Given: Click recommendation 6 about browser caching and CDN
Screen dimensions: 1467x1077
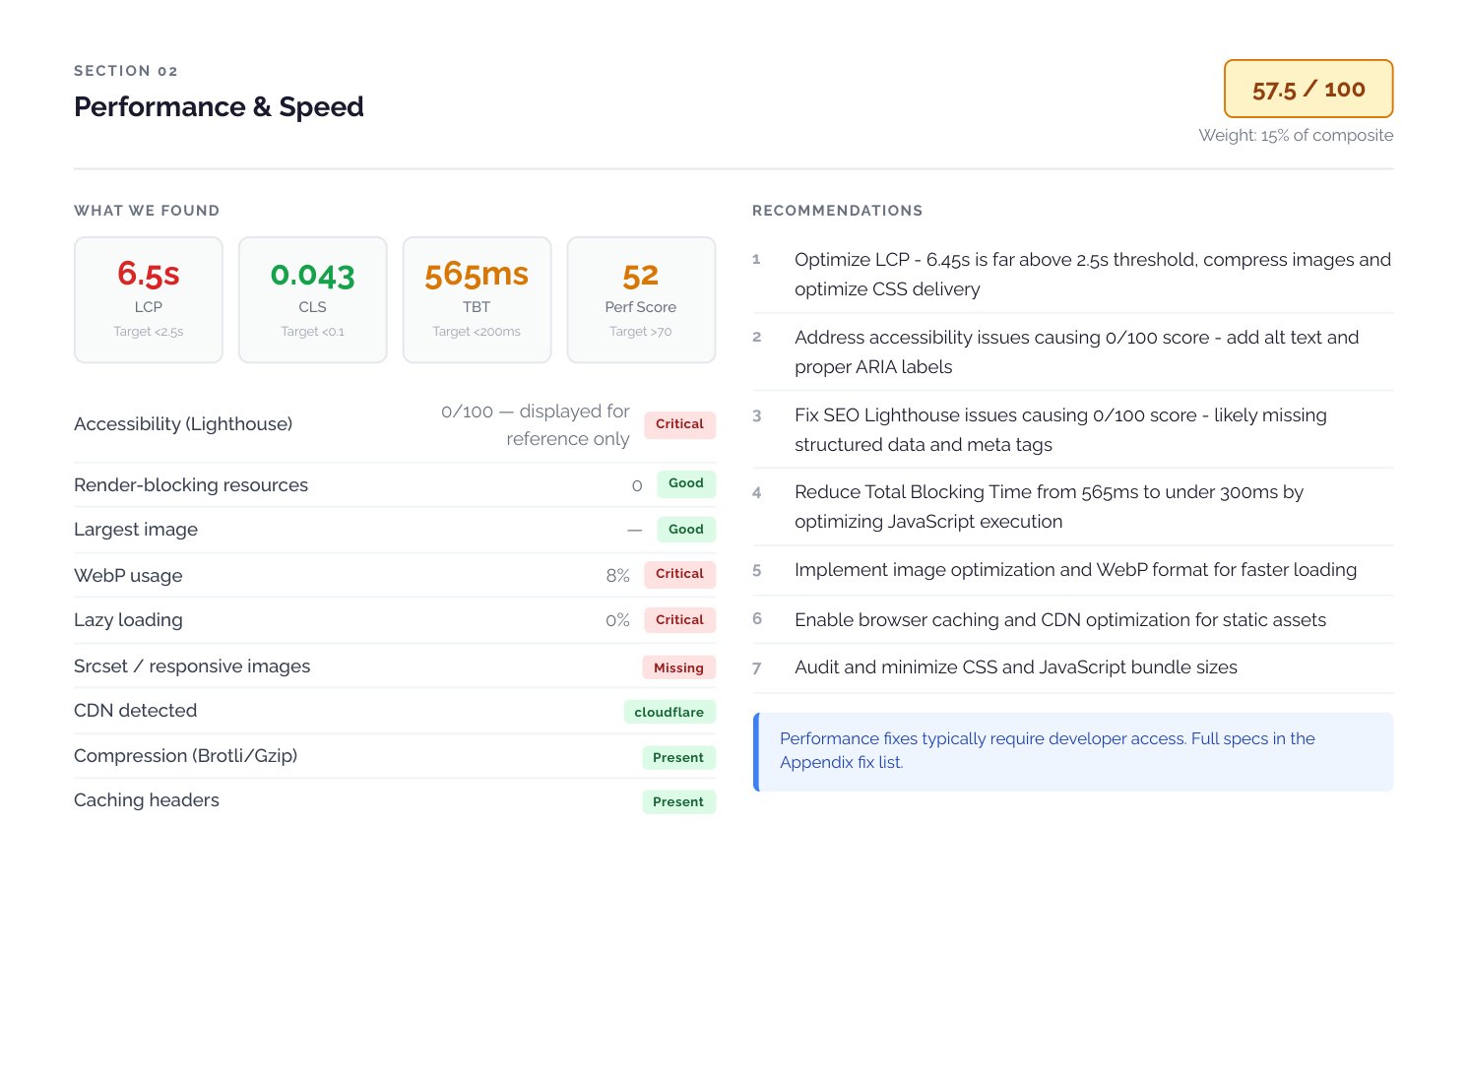Looking at the screenshot, I should click(x=1073, y=620).
